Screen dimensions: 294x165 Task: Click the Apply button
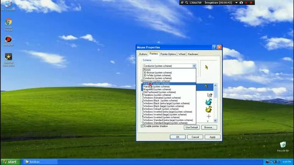click(x=212, y=137)
